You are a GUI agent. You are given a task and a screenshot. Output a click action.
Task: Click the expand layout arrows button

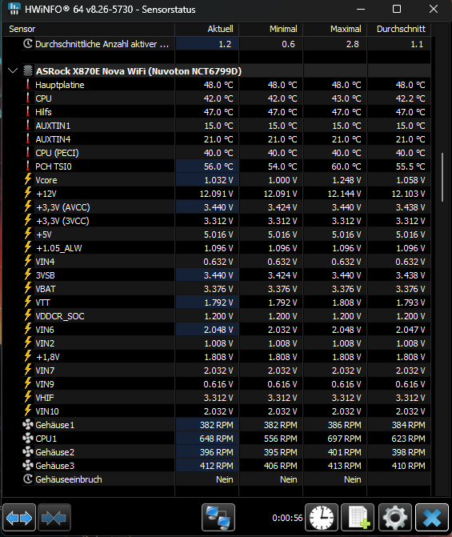[x=19, y=517]
